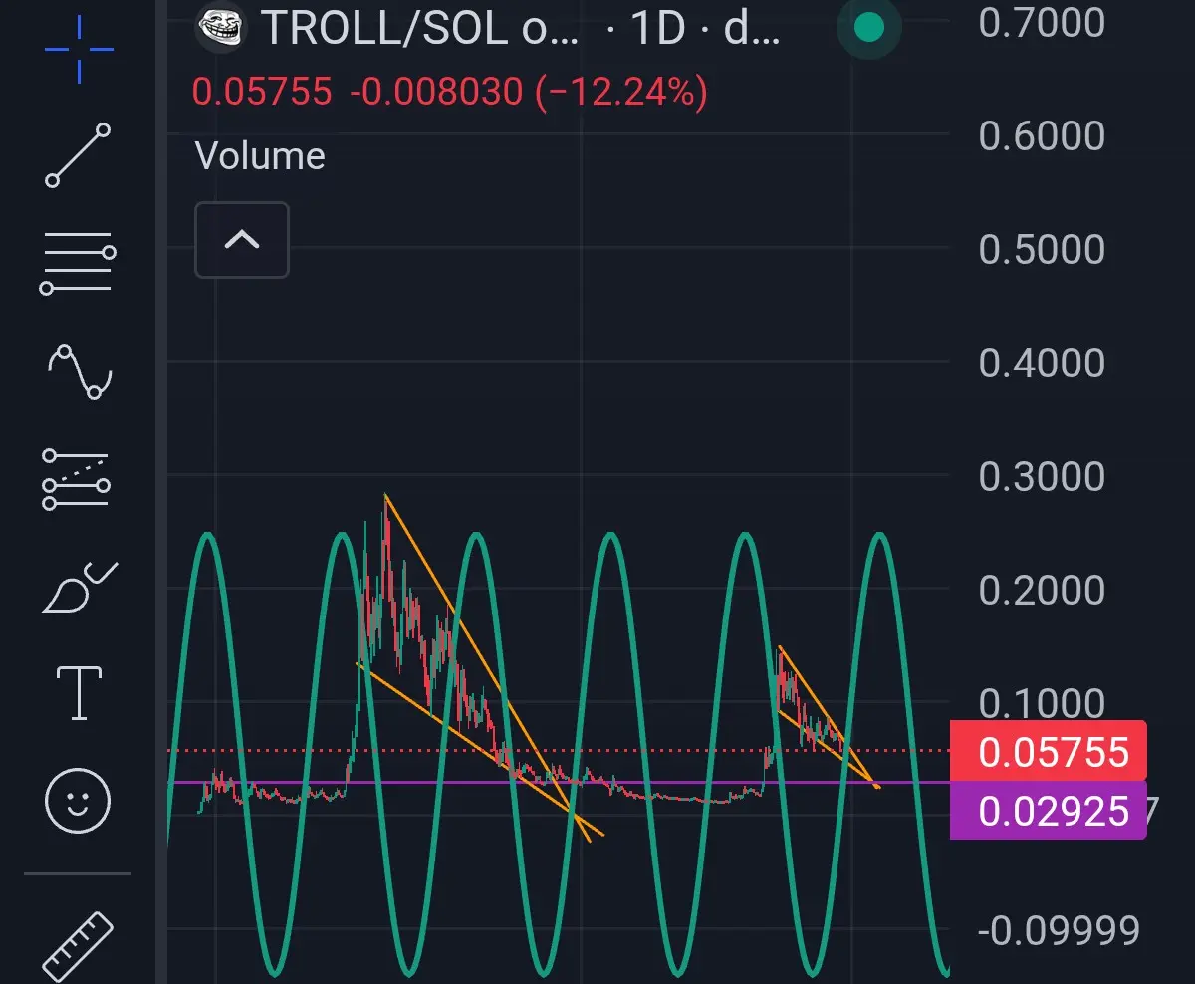Collapse the indicator legend with chevron
Screen dimensions: 1195x984
(x=242, y=240)
